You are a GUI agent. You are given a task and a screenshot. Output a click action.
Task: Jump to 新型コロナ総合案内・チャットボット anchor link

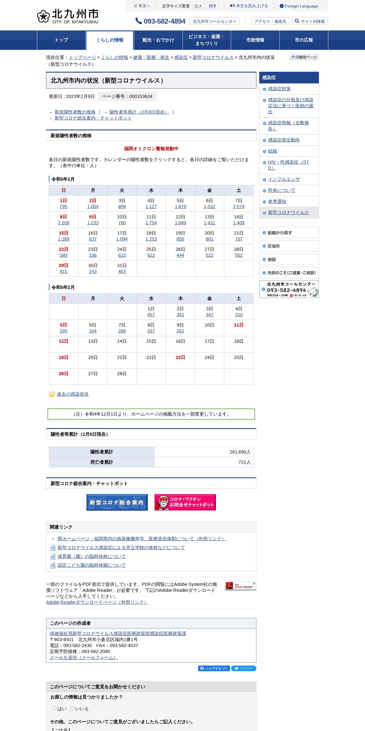tap(93, 118)
